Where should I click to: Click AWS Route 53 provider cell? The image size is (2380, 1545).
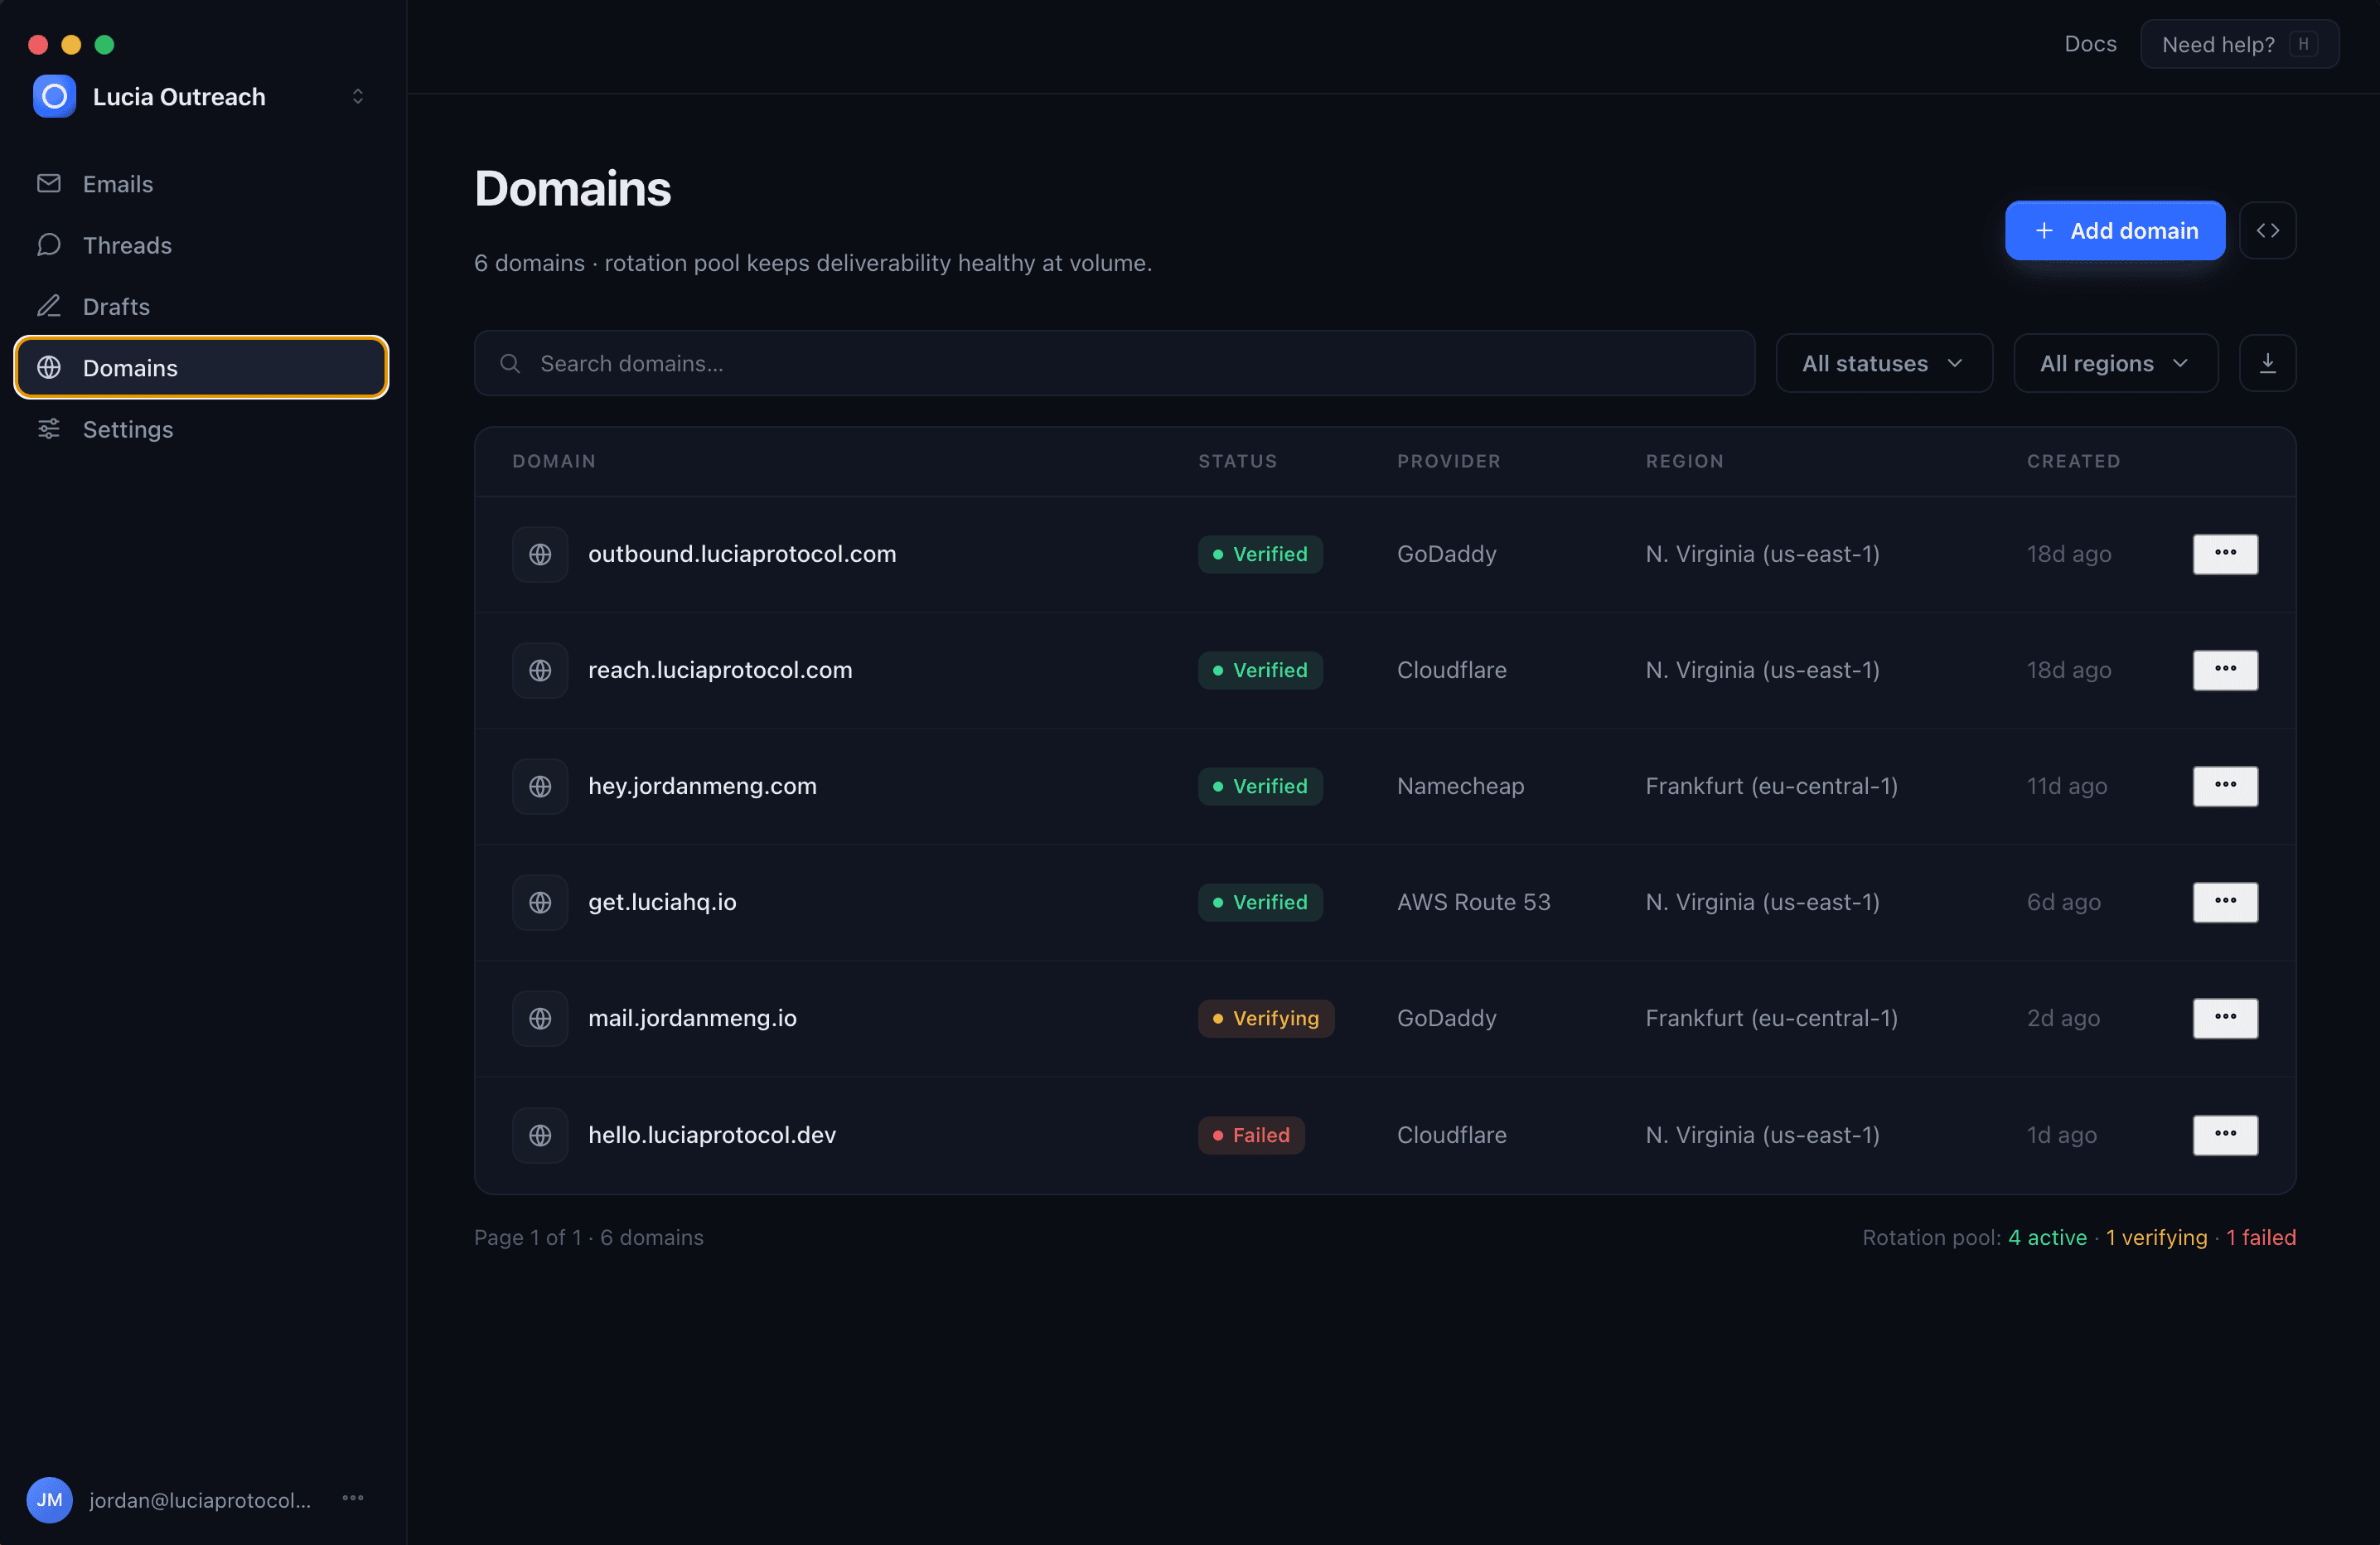click(1473, 902)
